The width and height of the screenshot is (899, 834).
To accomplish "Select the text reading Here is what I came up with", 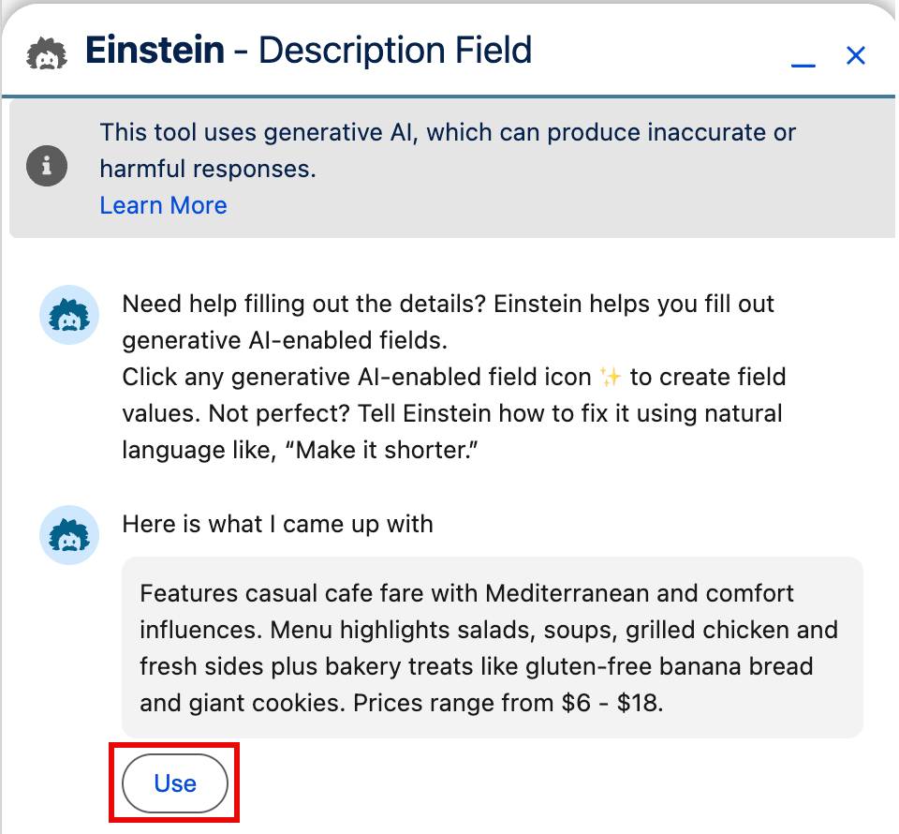I will click(276, 525).
